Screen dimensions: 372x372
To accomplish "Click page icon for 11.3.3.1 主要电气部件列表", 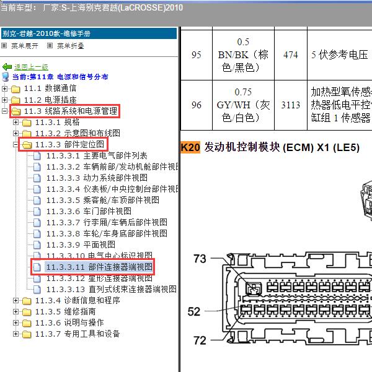I will click(x=37, y=155).
